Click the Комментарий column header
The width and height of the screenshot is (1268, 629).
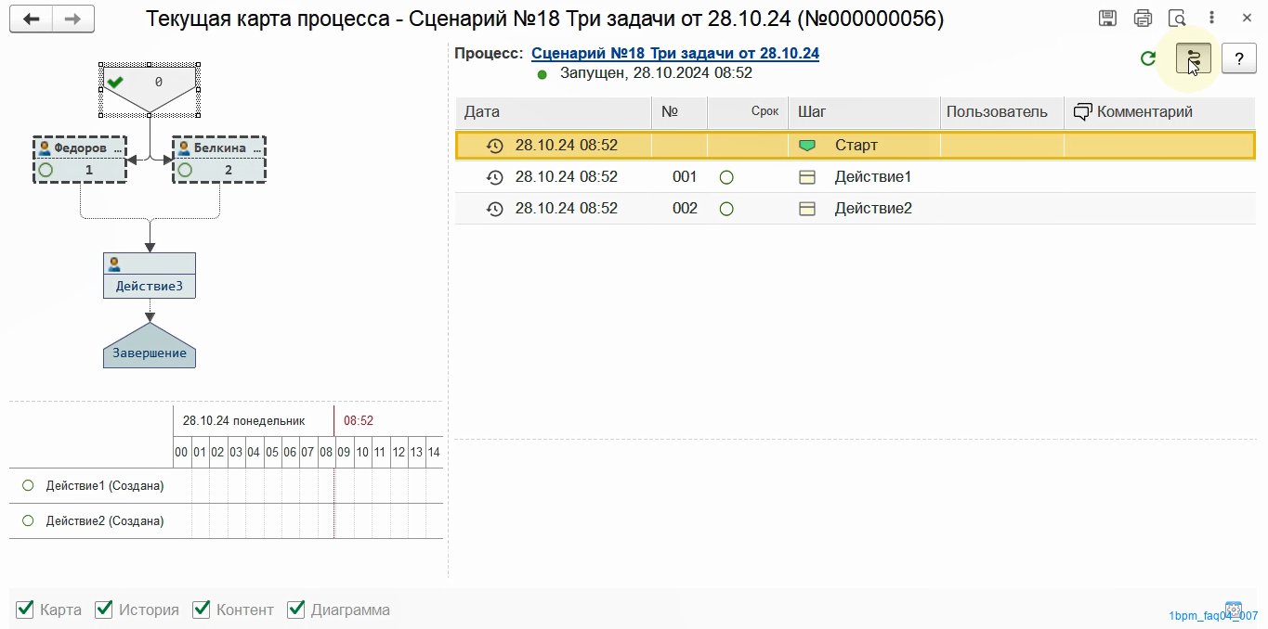(x=1144, y=112)
